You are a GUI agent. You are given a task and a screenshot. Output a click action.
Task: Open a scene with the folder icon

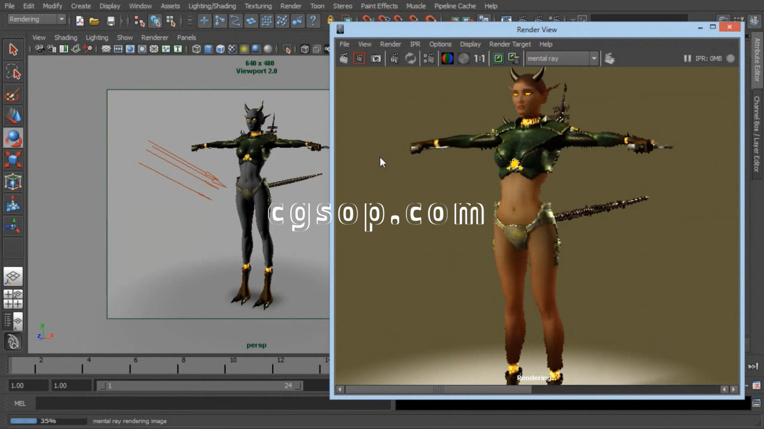(94, 21)
